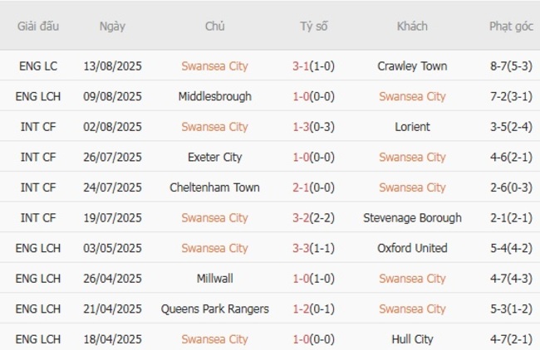Click the Millwall team name
Viewport: 540px width, 350px height.
pos(214,279)
